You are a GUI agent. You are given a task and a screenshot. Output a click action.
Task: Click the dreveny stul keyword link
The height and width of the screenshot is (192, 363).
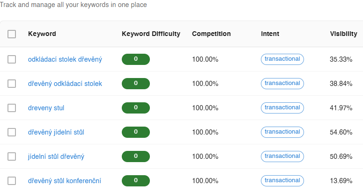click(x=46, y=108)
